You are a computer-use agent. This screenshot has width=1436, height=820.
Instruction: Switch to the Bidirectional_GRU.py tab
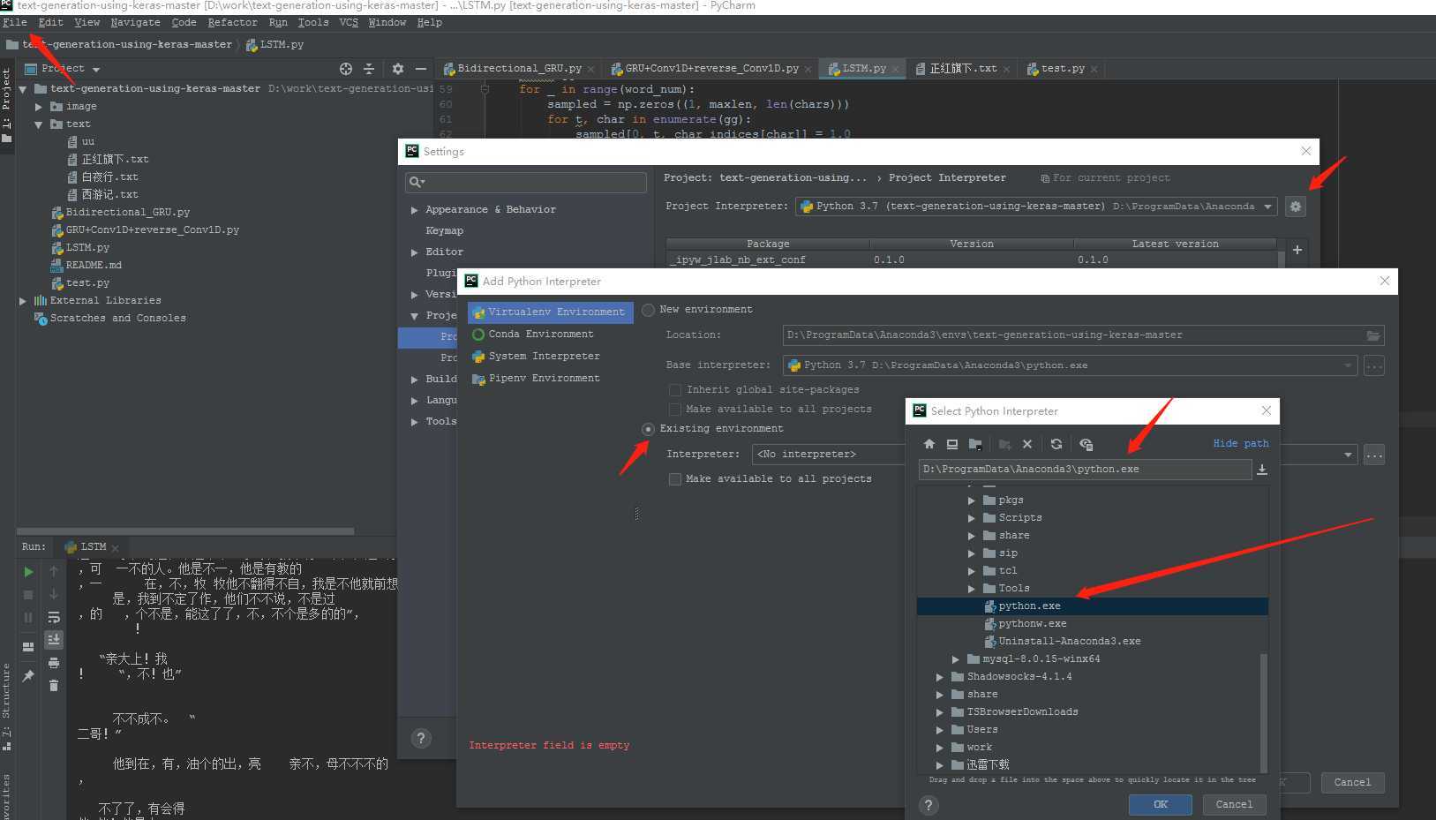(519, 69)
